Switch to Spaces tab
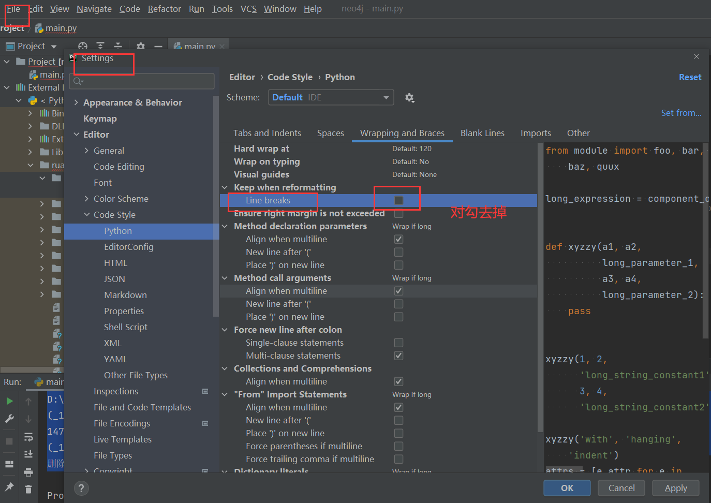The width and height of the screenshot is (711, 503). coord(331,133)
